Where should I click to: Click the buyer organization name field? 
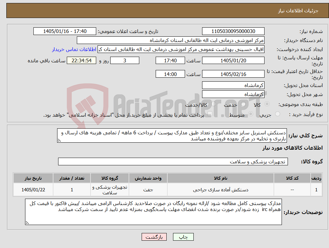click(171, 40)
